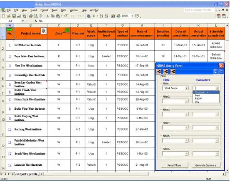Open the Filter1 Work Scope field dropdown

pos(186,88)
